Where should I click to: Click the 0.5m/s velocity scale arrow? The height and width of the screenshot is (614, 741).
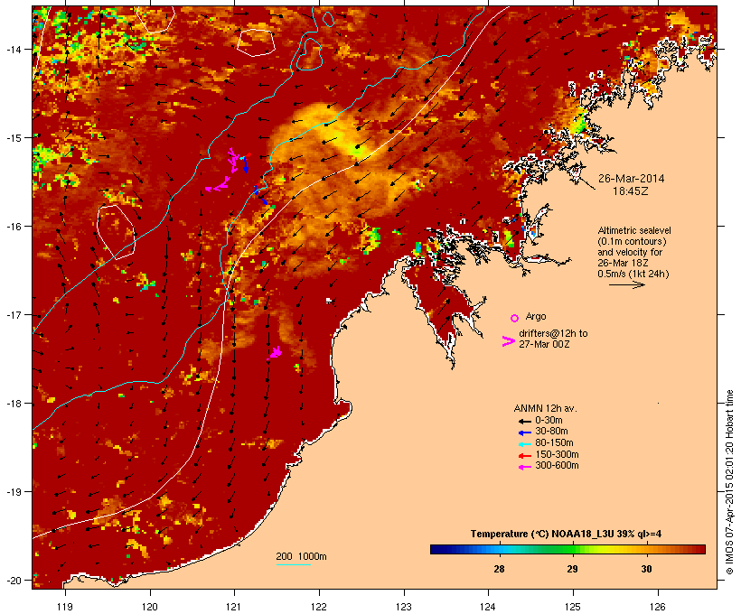pos(627,284)
